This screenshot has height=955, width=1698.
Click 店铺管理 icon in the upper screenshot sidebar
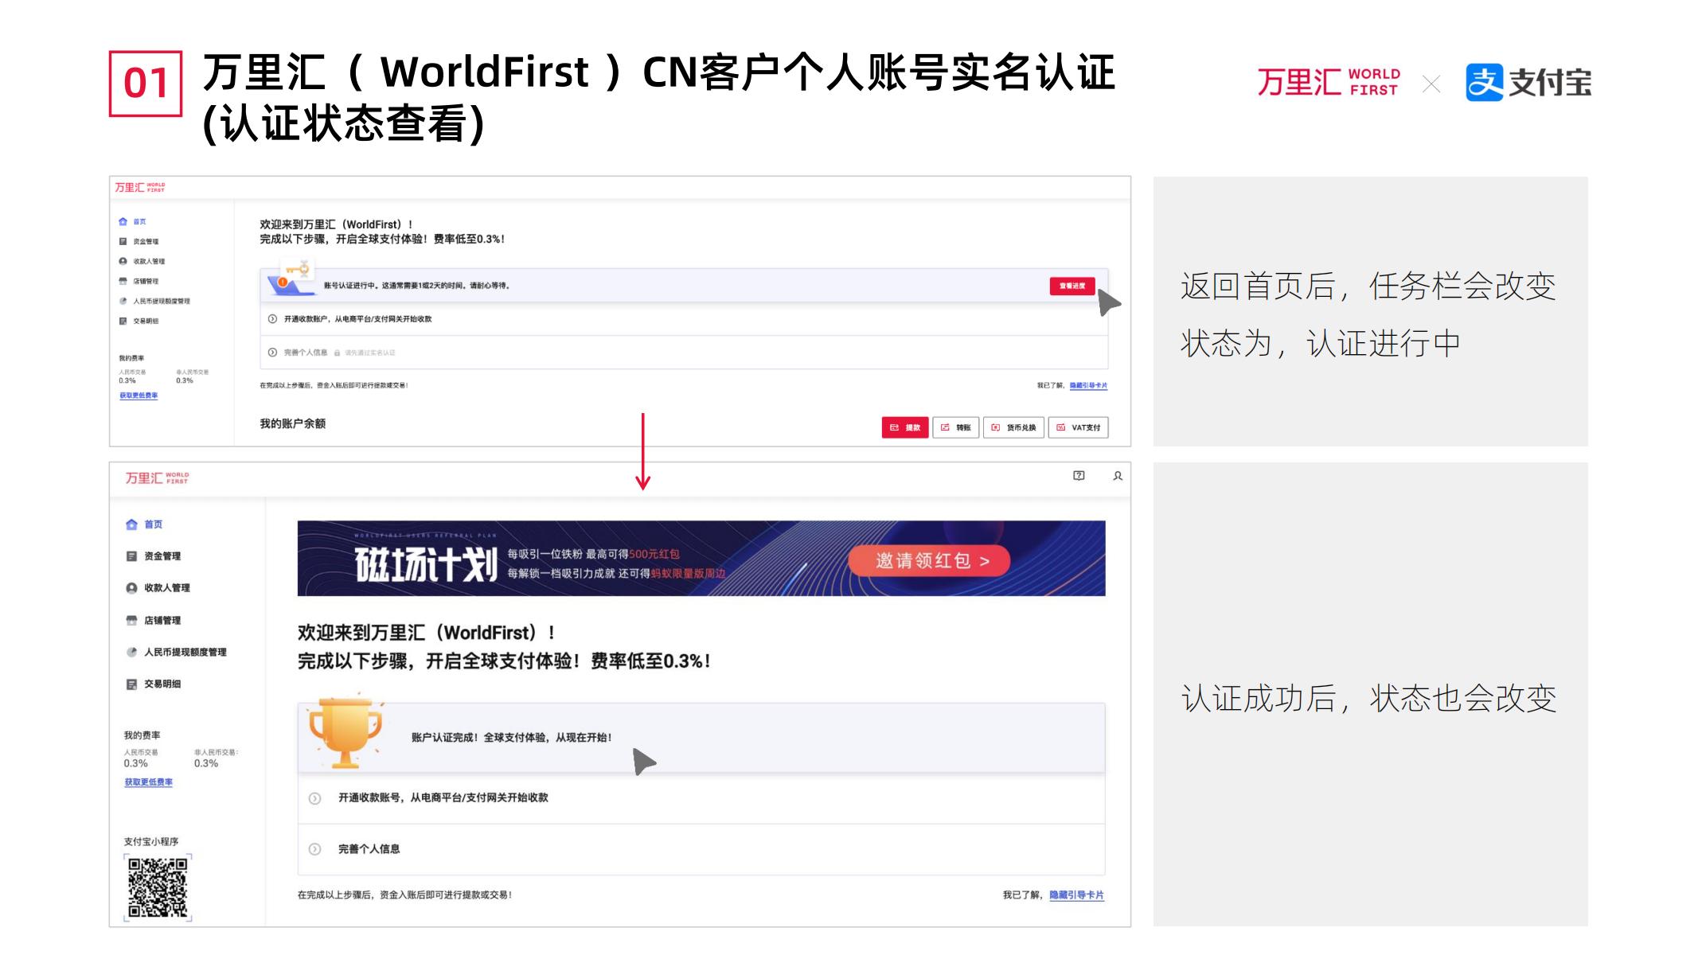point(123,281)
